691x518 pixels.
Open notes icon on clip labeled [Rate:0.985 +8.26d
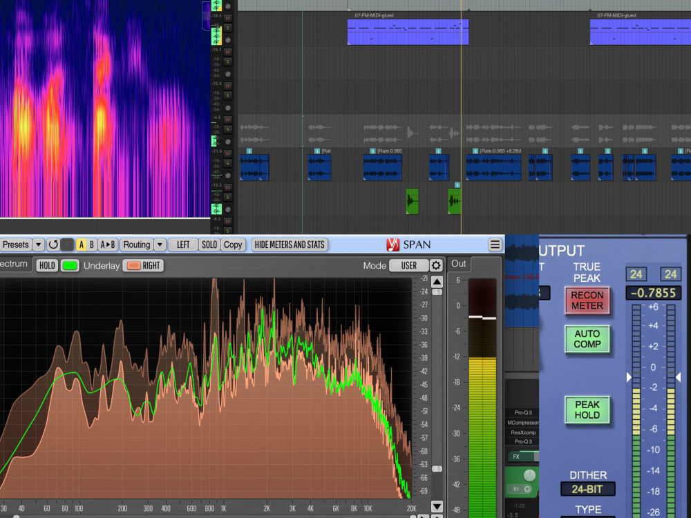(x=475, y=151)
